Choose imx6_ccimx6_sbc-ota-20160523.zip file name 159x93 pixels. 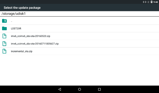click(x=31, y=36)
